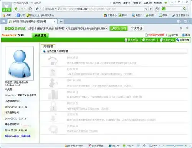
Task: Click the magnifier search button
Action: (184, 9)
